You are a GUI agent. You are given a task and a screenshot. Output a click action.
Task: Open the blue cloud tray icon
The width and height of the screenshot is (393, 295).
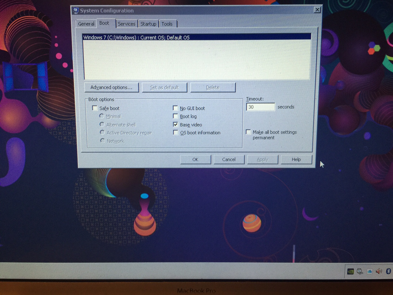[x=369, y=271]
